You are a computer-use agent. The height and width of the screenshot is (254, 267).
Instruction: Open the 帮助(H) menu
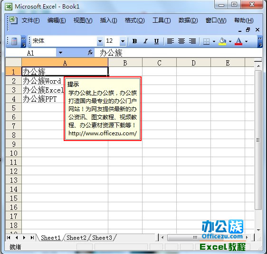244,20
